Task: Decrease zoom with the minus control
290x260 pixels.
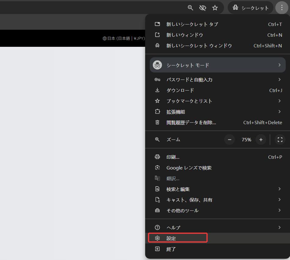Action: [x=229, y=139]
